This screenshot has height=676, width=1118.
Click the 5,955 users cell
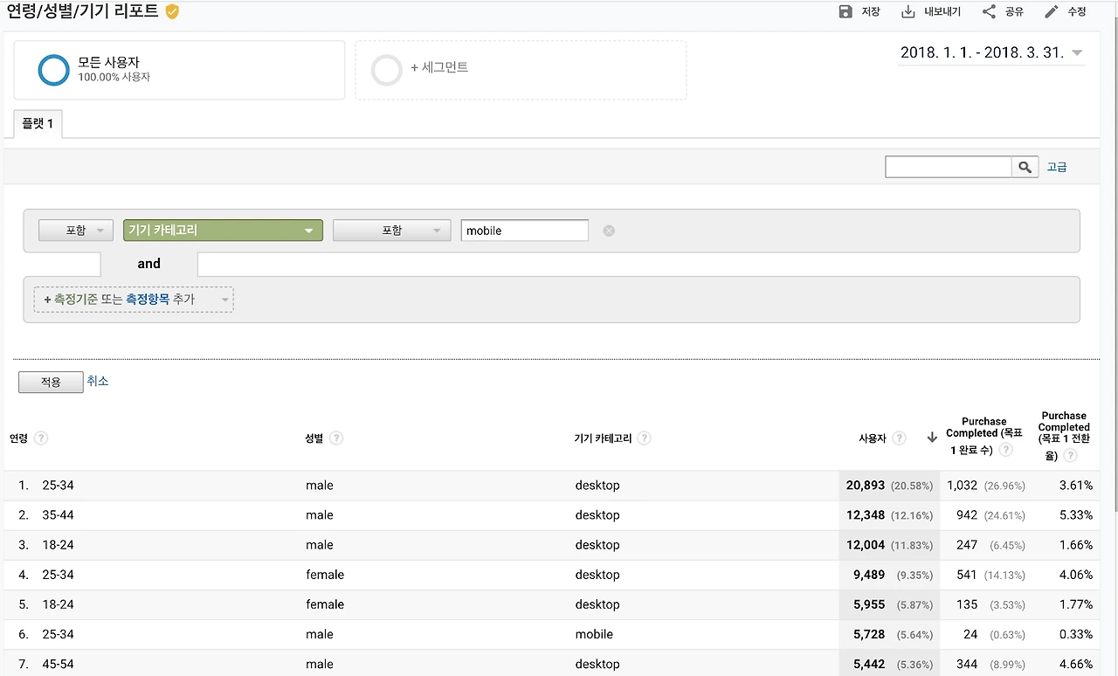[889, 604]
